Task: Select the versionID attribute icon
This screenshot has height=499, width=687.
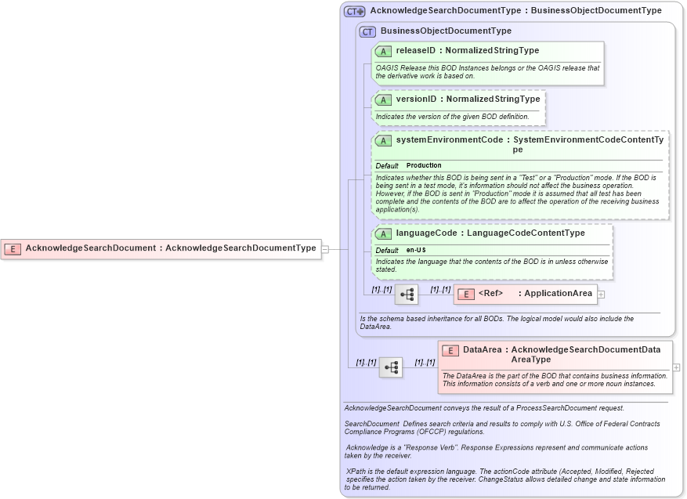Action: [383, 99]
